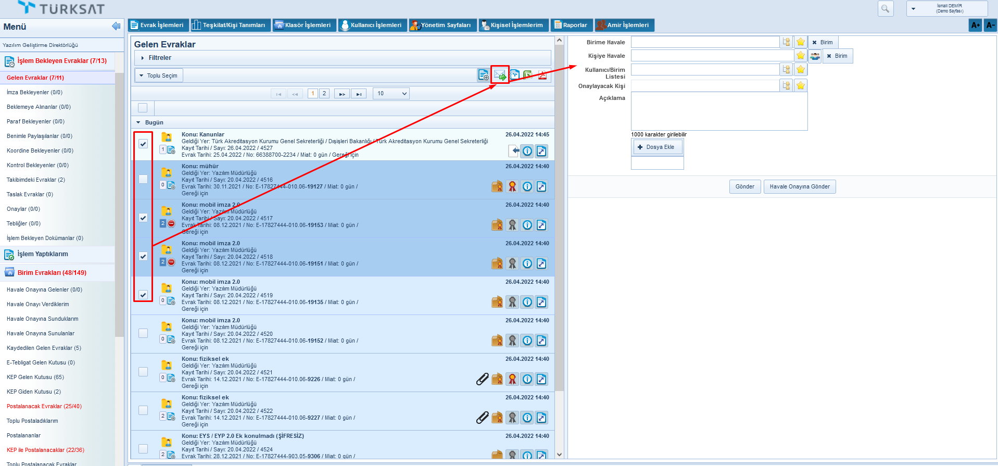Uncheck the Kanunlar document checkbox
The image size is (998, 466).
coord(143,144)
